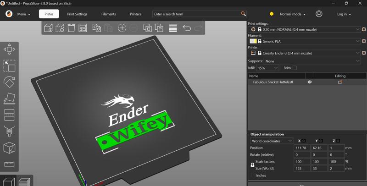The image size is (367, 186).
Task: Click the search magnifier icon
Action: click(x=244, y=14)
